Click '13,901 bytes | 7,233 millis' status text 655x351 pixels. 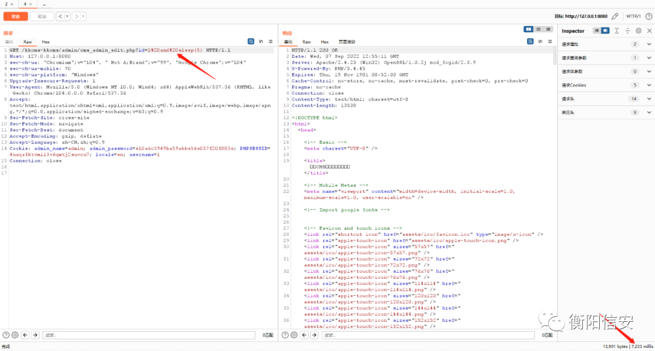click(628, 346)
